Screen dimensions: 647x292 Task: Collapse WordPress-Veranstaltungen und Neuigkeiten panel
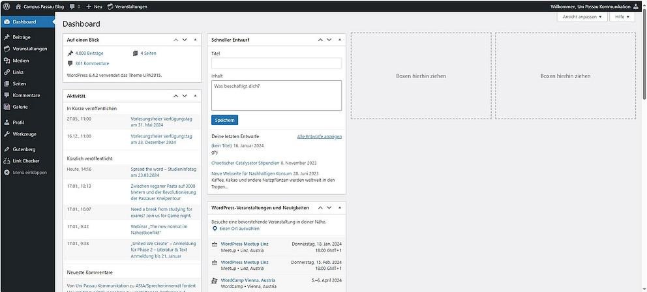pos(340,207)
